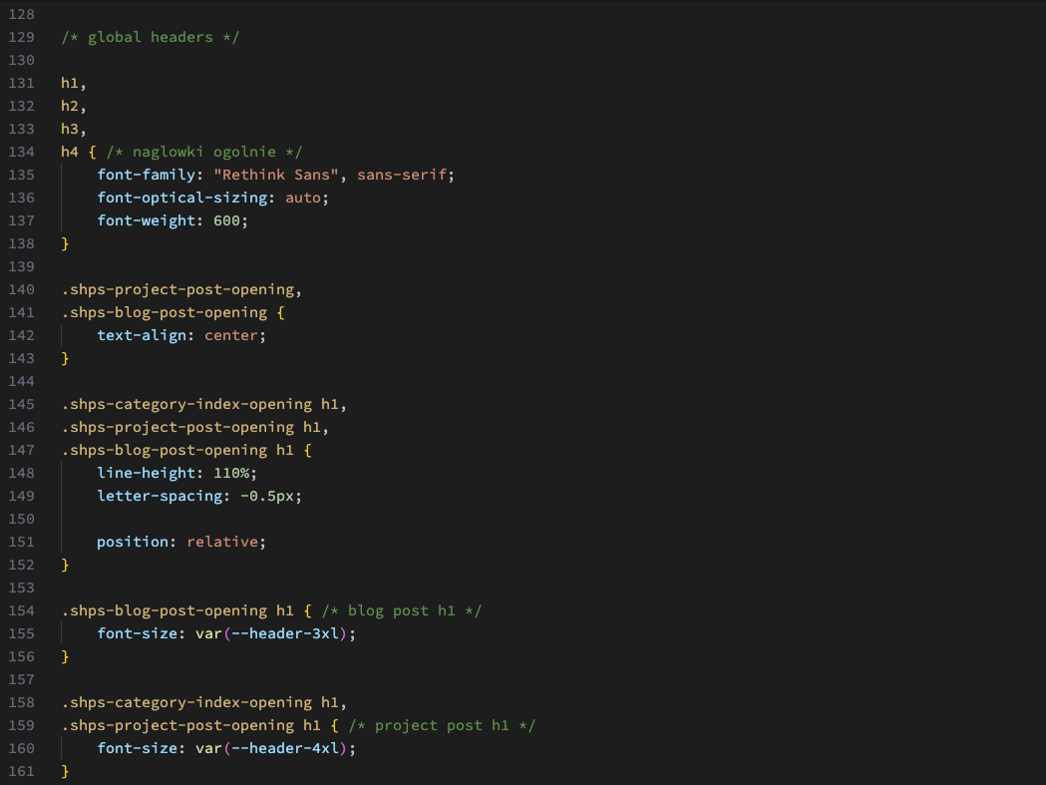Screen dimensions: 1046x785
Task: Click the closing brace on line 161
Action: [x=65, y=771]
